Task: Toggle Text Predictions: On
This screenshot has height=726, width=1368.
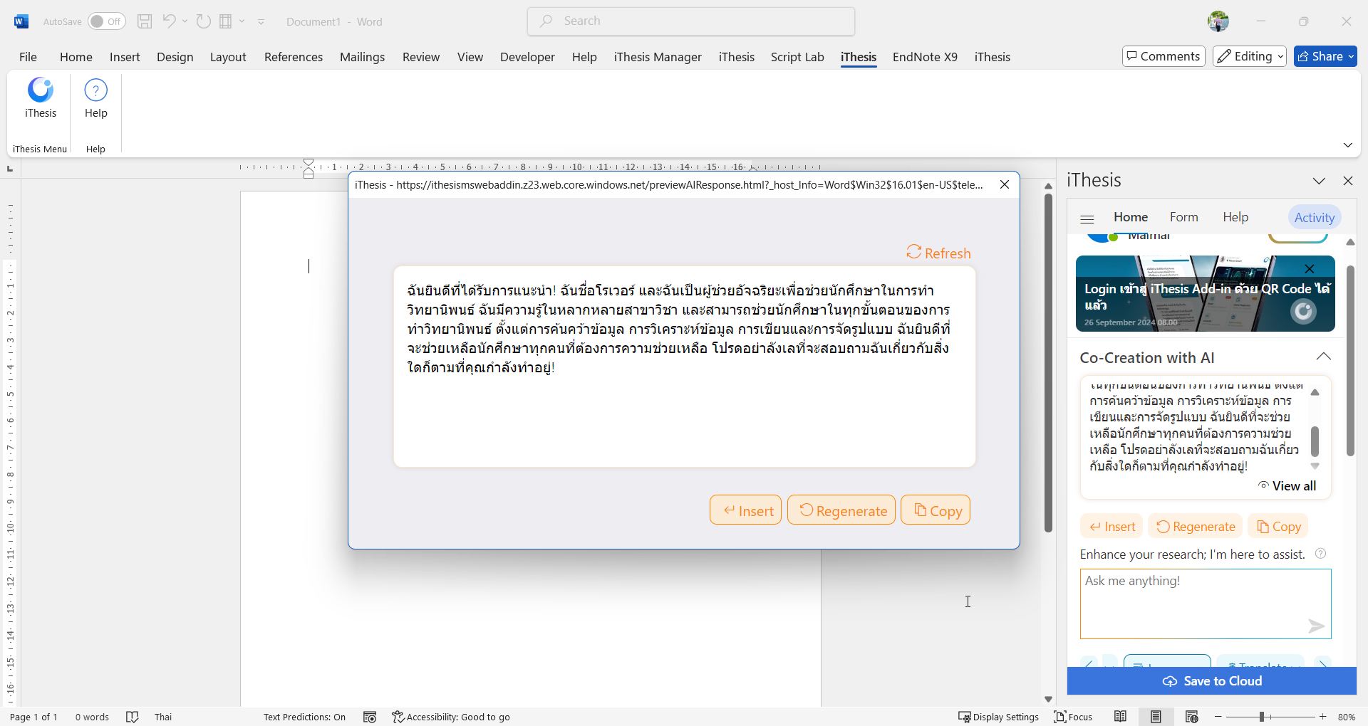Action: click(304, 717)
